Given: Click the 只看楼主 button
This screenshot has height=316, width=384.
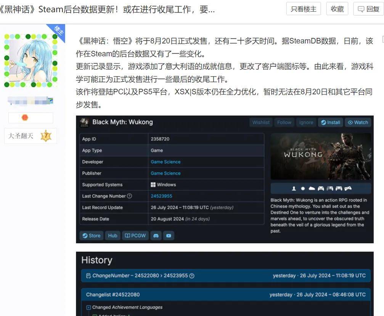Looking at the screenshot, I should click(x=304, y=9).
